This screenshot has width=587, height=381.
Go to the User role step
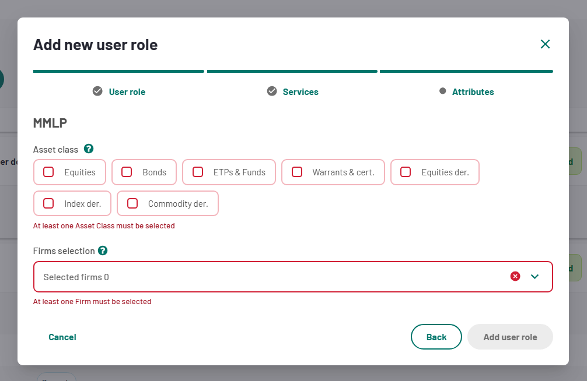click(127, 92)
